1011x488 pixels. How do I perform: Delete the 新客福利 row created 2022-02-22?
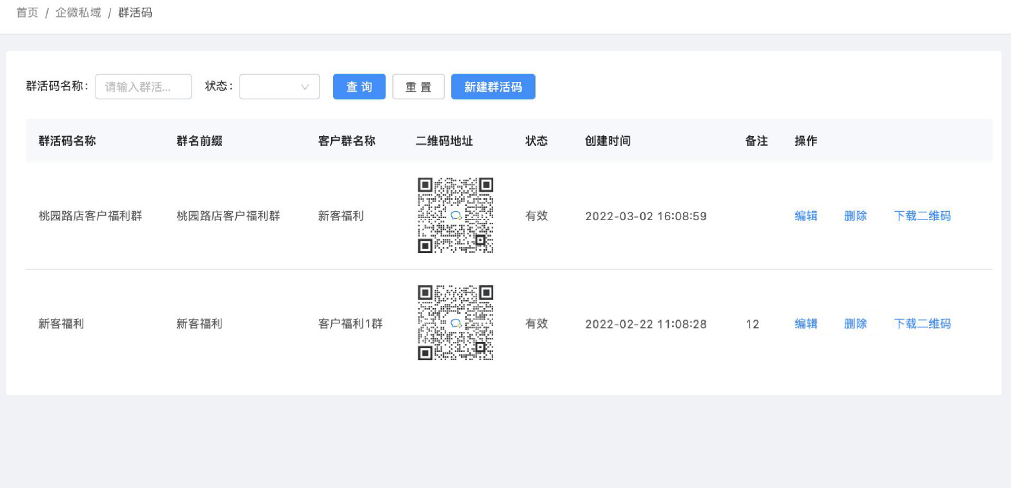click(x=855, y=323)
